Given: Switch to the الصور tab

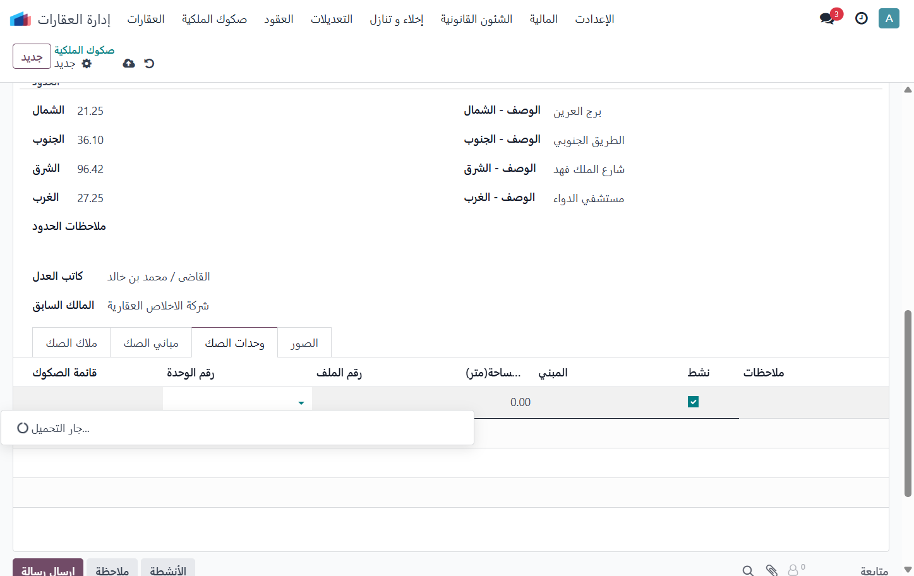Looking at the screenshot, I should tap(304, 343).
